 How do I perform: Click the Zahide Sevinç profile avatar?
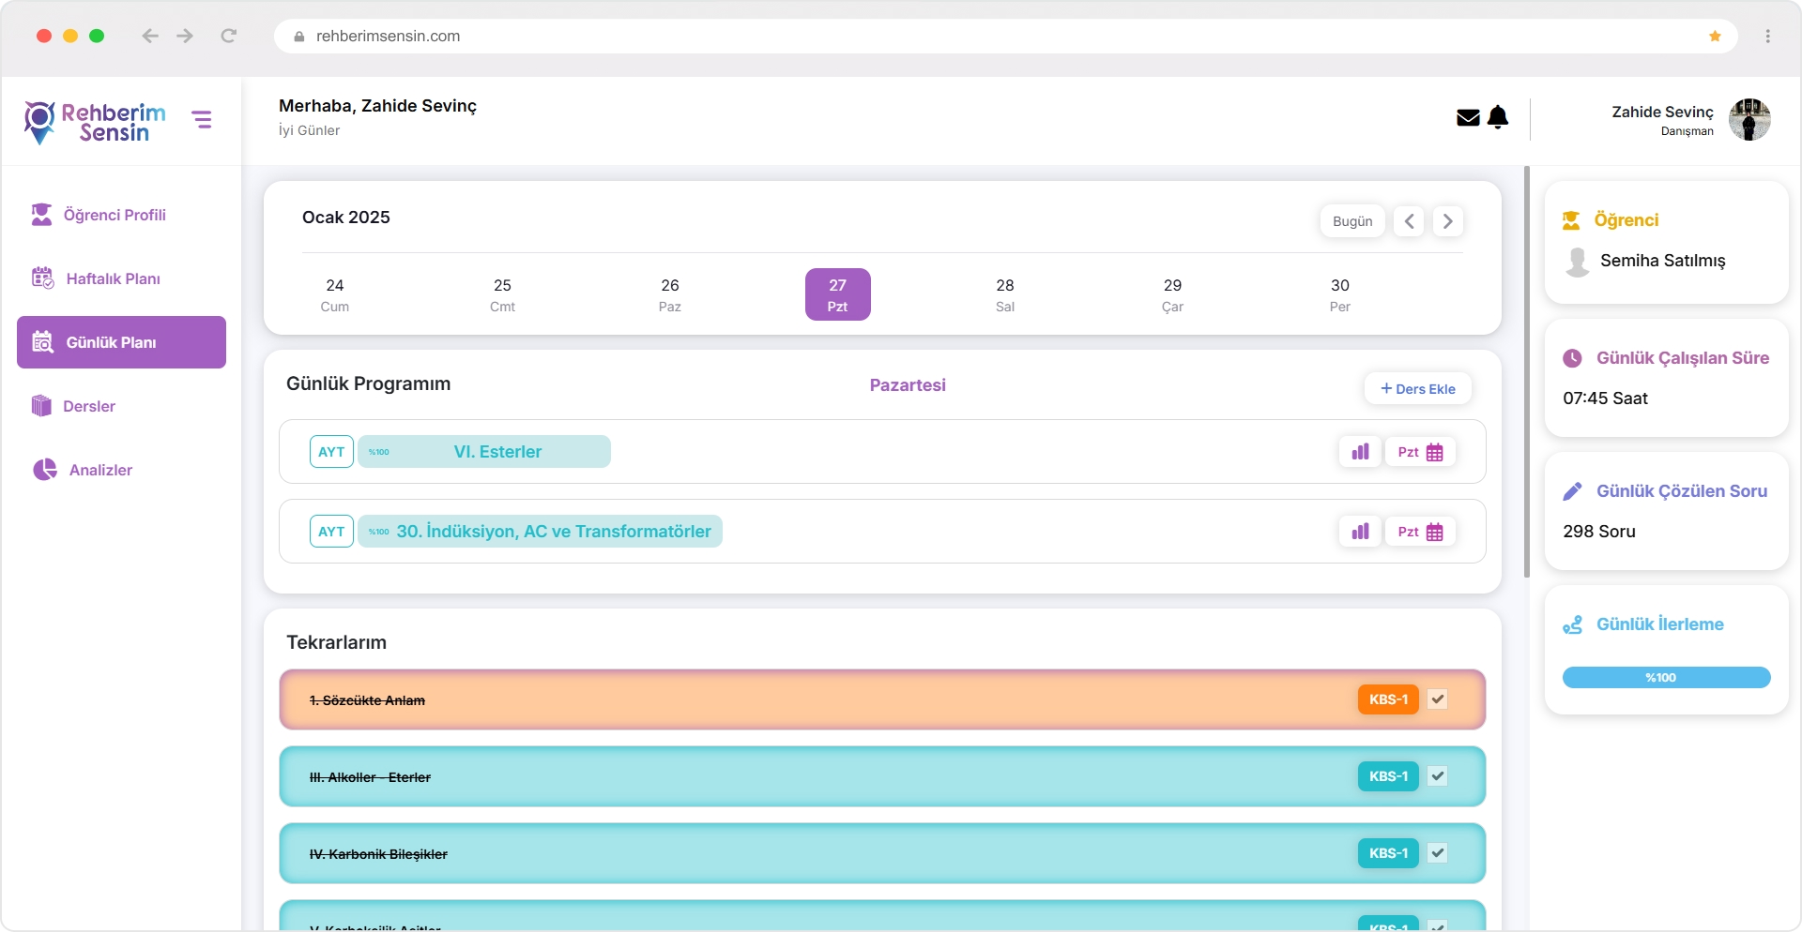point(1749,120)
